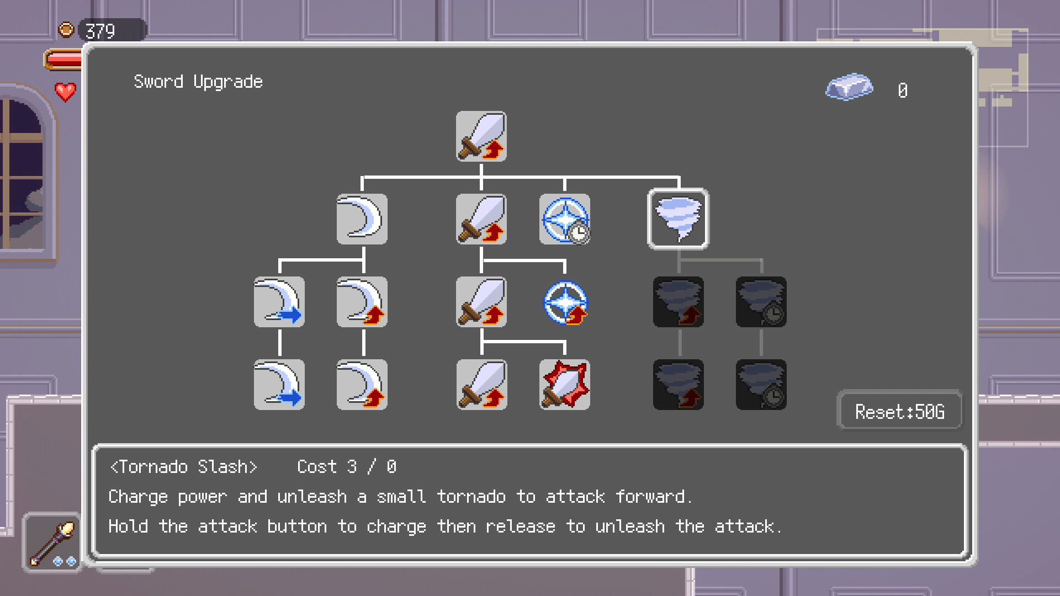This screenshot has height=596, width=1060.
Task: Click the silver ingot currency icon
Action: tap(849, 87)
